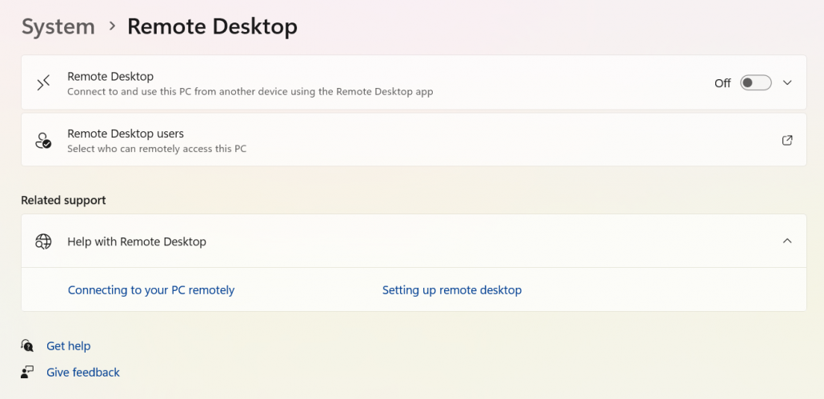The height and width of the screenshot is (399, 824).
Task: Click the Off label beside the toggle
Action: (x=722, y=83)
